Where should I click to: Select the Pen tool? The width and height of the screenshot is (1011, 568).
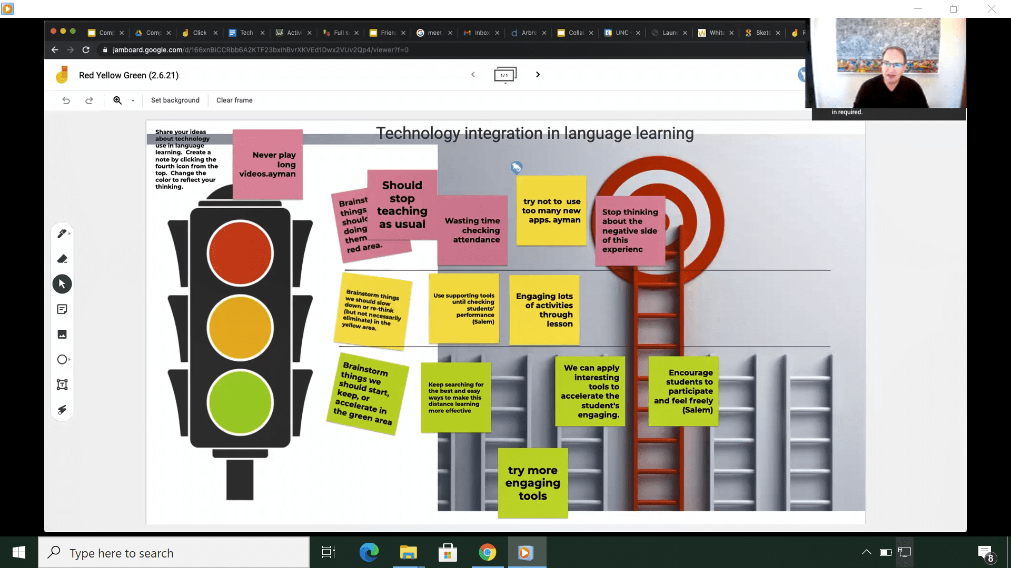click(62, 233)
